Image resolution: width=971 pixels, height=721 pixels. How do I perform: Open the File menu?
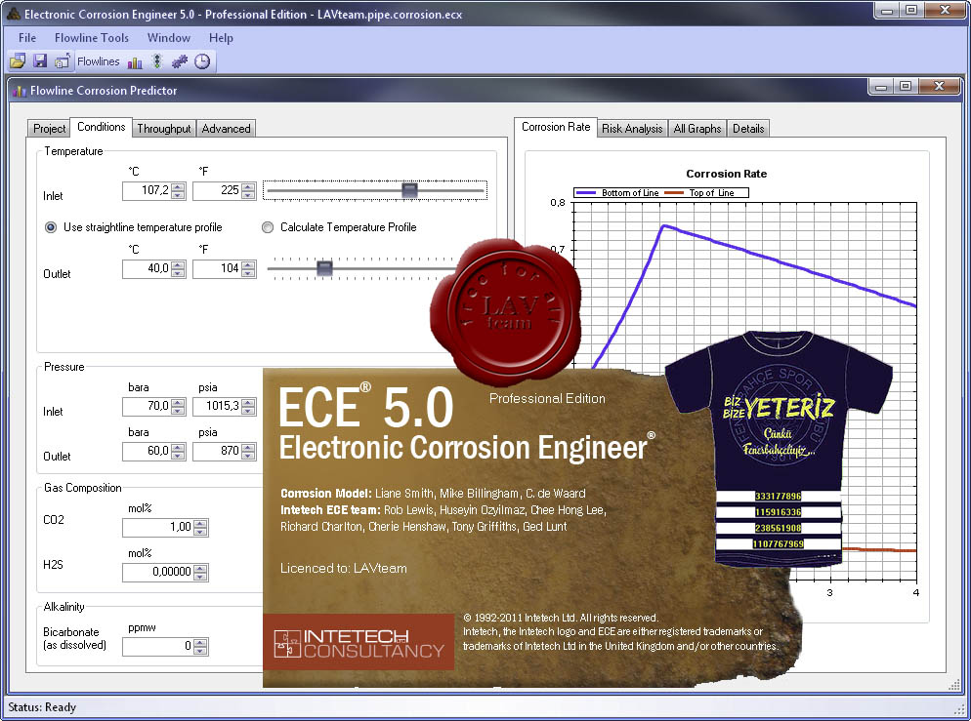coord(27,38)
